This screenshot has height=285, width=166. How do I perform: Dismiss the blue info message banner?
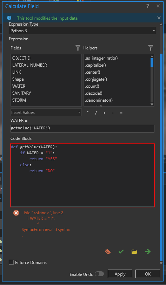coord(159,18)
